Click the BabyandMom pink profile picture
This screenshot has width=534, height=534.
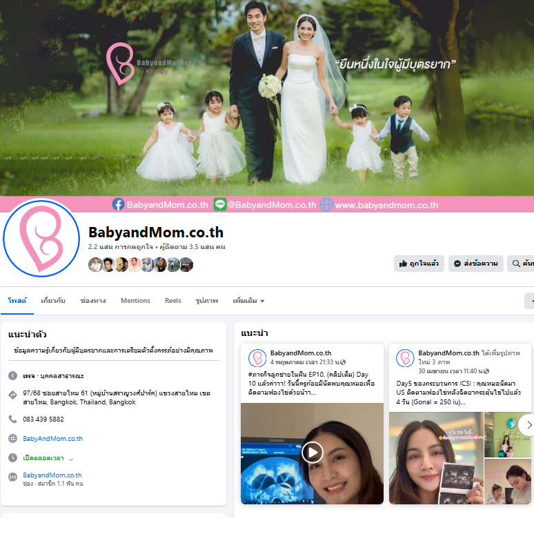point(41,239)
